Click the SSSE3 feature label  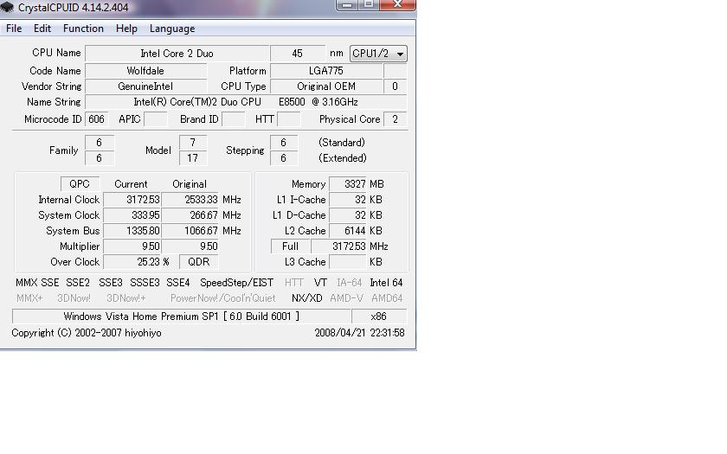[145, 283]
